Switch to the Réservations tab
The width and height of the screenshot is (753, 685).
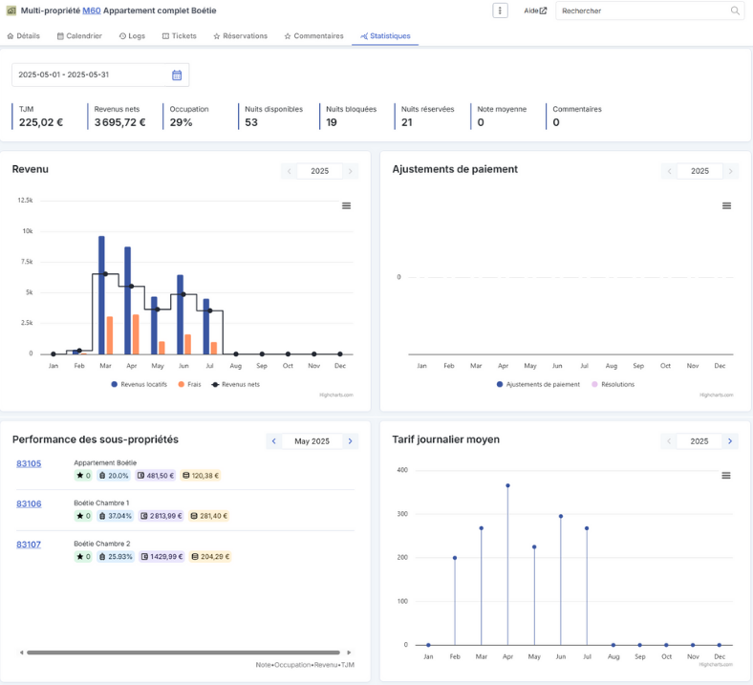point(240,36)
